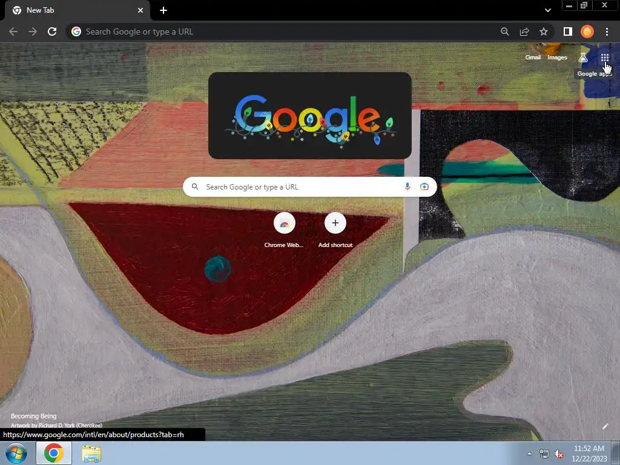Open the Windows Start button
620x465 pixels.
pos(16,453)
